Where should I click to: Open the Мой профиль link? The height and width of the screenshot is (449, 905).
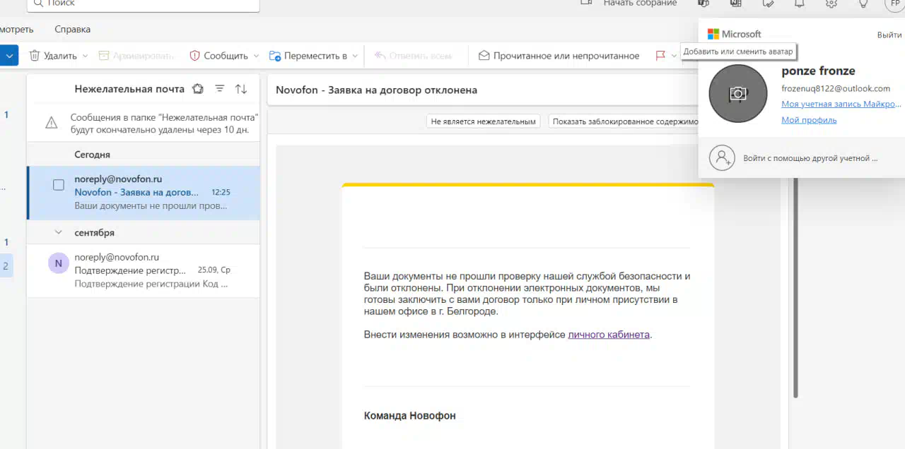[809, 120]
